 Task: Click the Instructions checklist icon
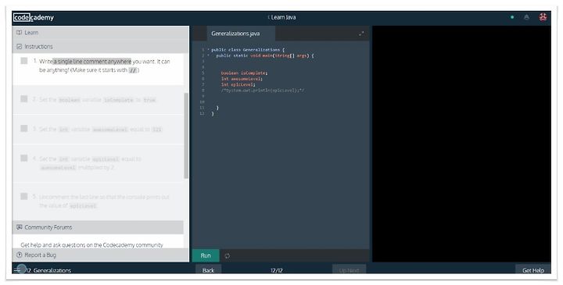[x=20, y=47]
